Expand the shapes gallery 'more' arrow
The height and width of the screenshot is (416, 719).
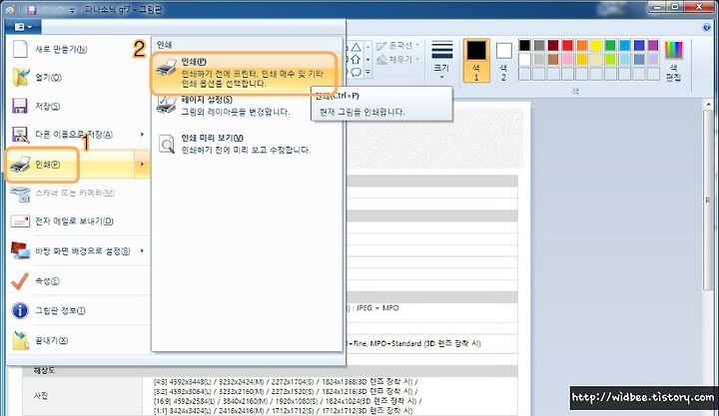367,72
